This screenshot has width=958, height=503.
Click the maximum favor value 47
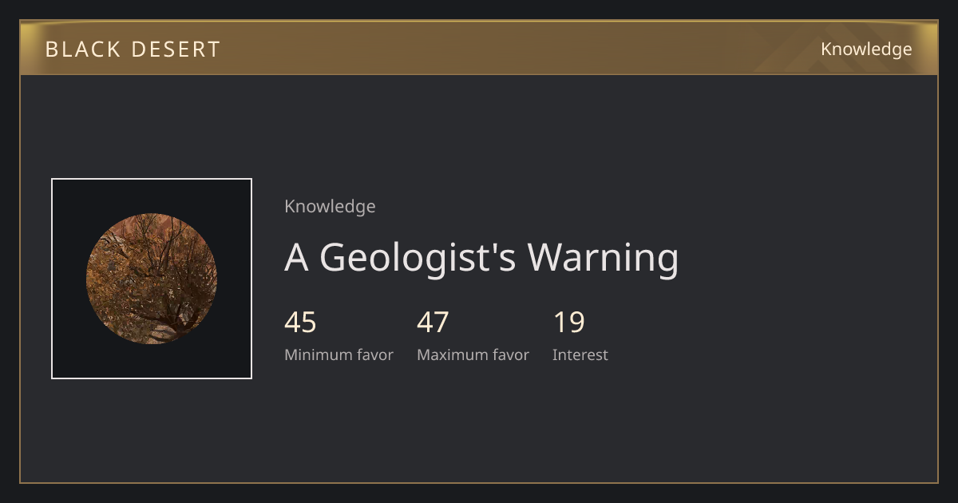[x=433, y=323]
